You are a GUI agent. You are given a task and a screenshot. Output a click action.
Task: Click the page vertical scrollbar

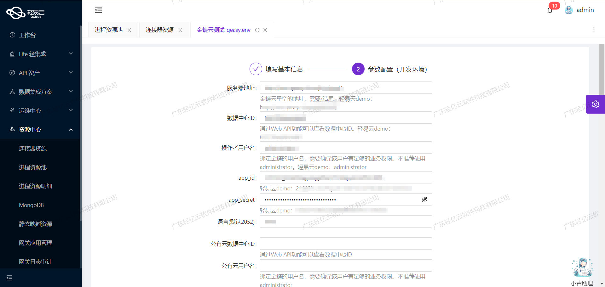point(602,69)
